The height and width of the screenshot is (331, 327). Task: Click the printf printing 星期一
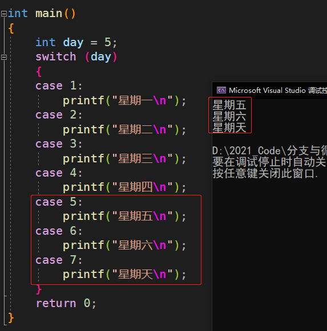coord(124,100)
